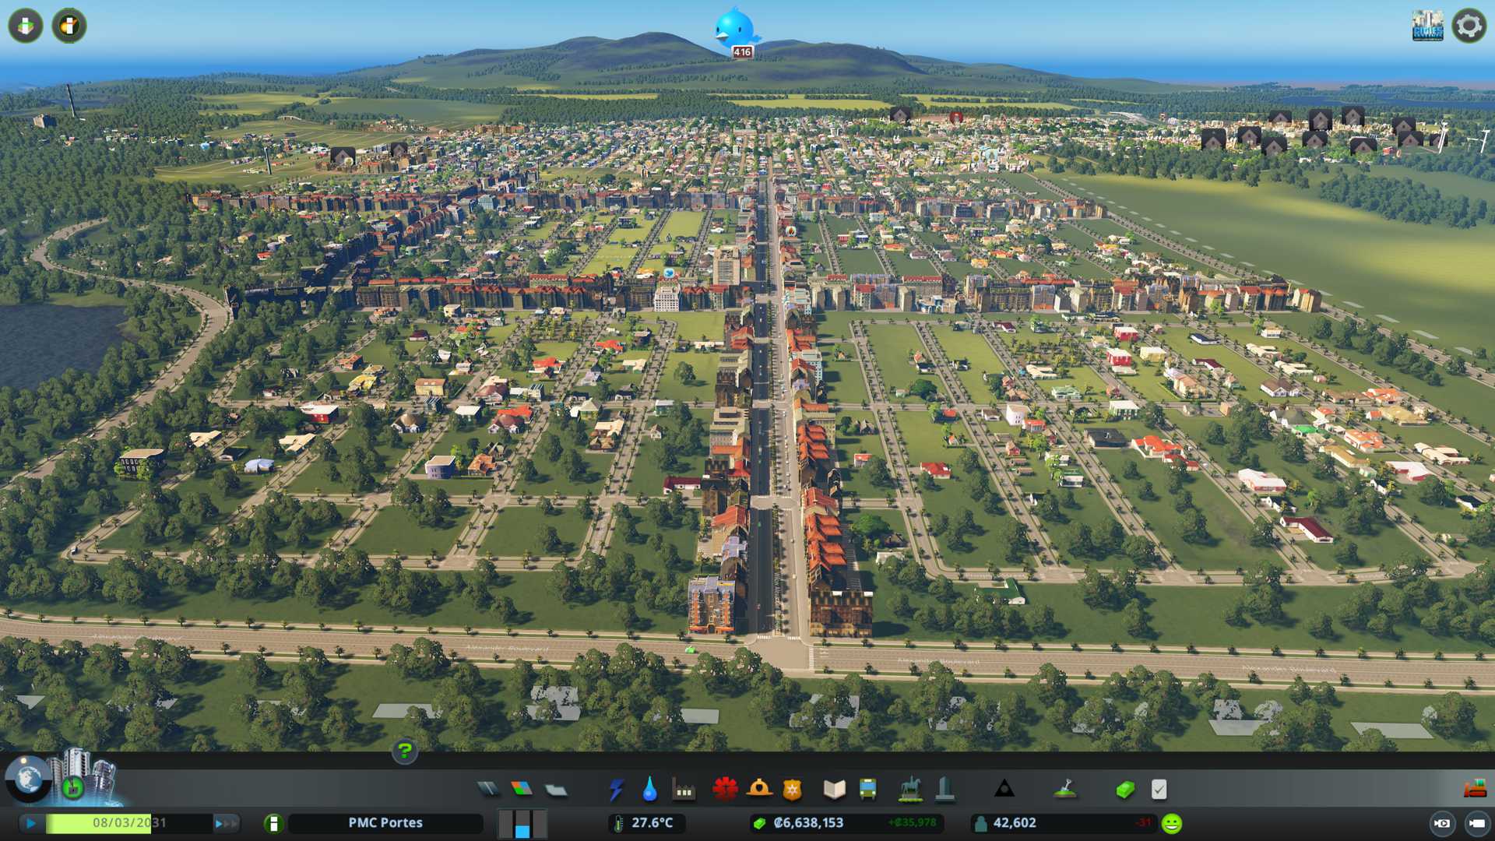Select the Bulldoze tool

(x=1474, y=790)
